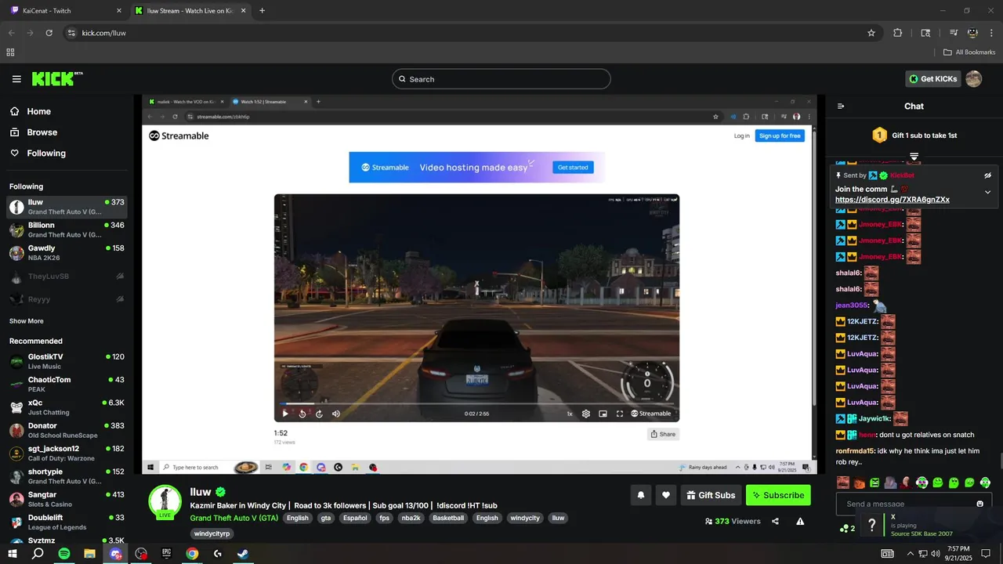
Task: Hide the pinned KickBot message
Action: 987,175
